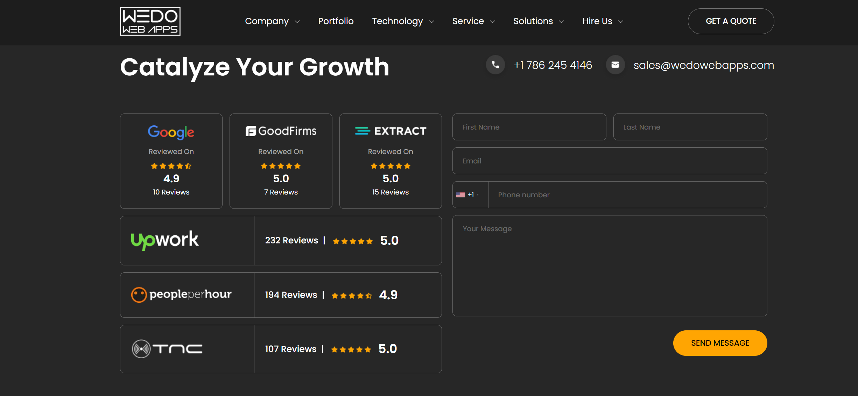Click the Upwork logo
The image size is (858, 396).
[x=165, y=240]
